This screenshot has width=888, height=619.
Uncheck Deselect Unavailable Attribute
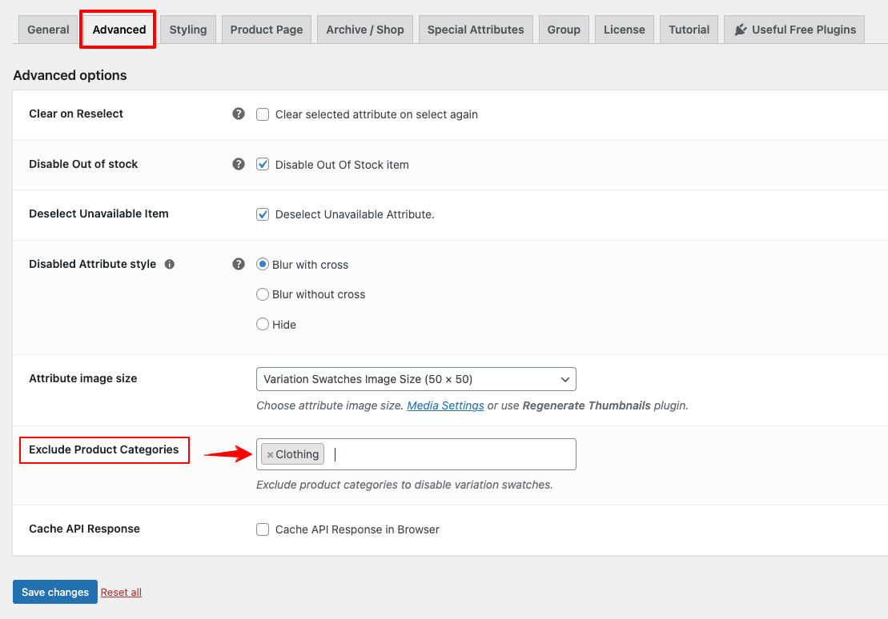[263, 214]
